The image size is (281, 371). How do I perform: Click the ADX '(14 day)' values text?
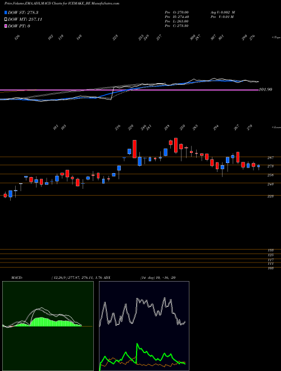[158, 278]
